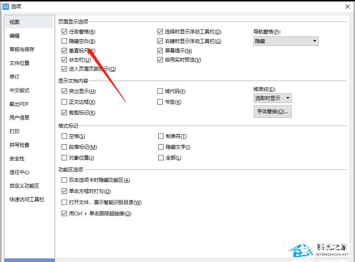Image resolution: width=355 pixels, height=262 pixels.
Task: Enable the 对象位置(J) checkbox
Action: coord(64,157)
